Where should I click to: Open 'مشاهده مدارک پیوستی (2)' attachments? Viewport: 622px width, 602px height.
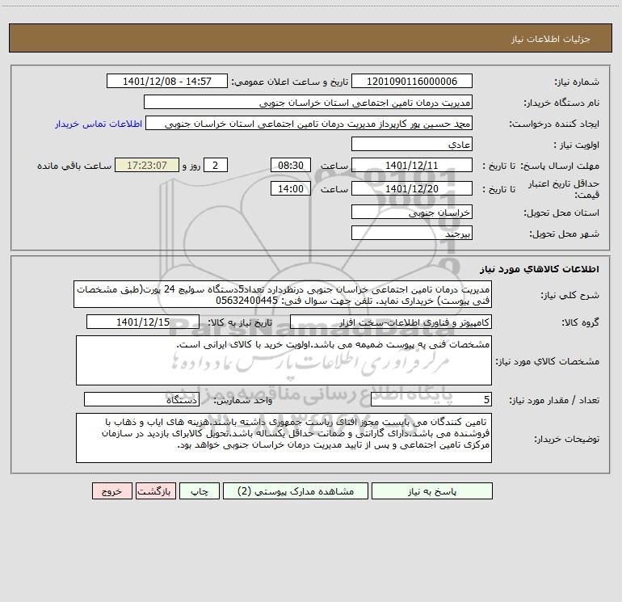point(296,491)
